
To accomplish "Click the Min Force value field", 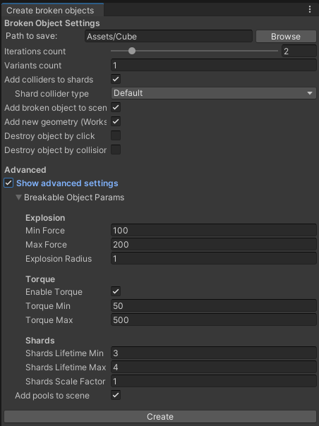I will [214, 231].
